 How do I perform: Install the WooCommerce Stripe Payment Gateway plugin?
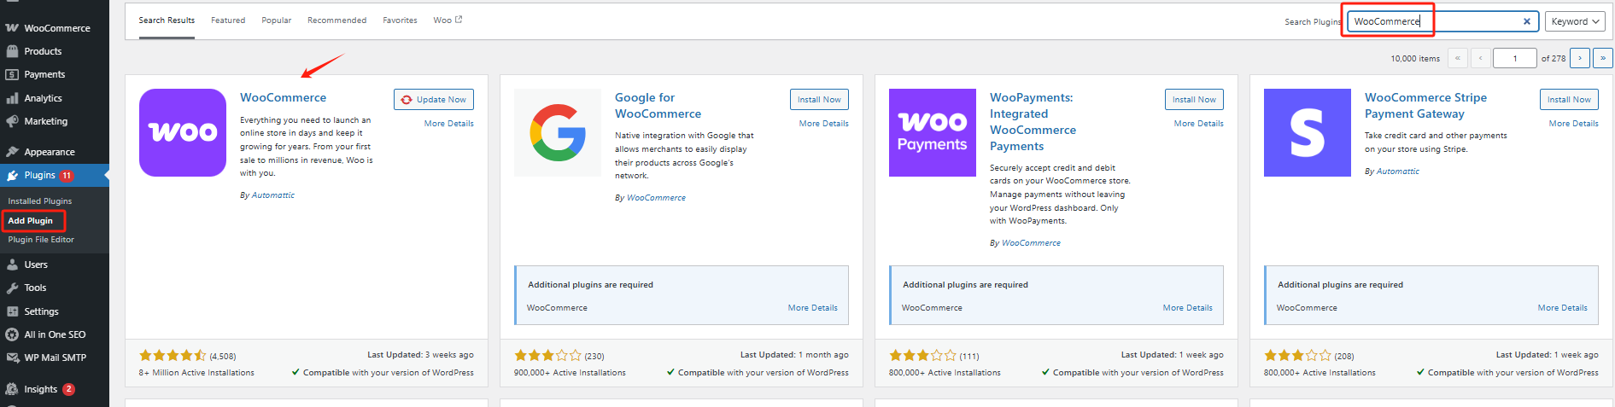tap(1569, 100)
